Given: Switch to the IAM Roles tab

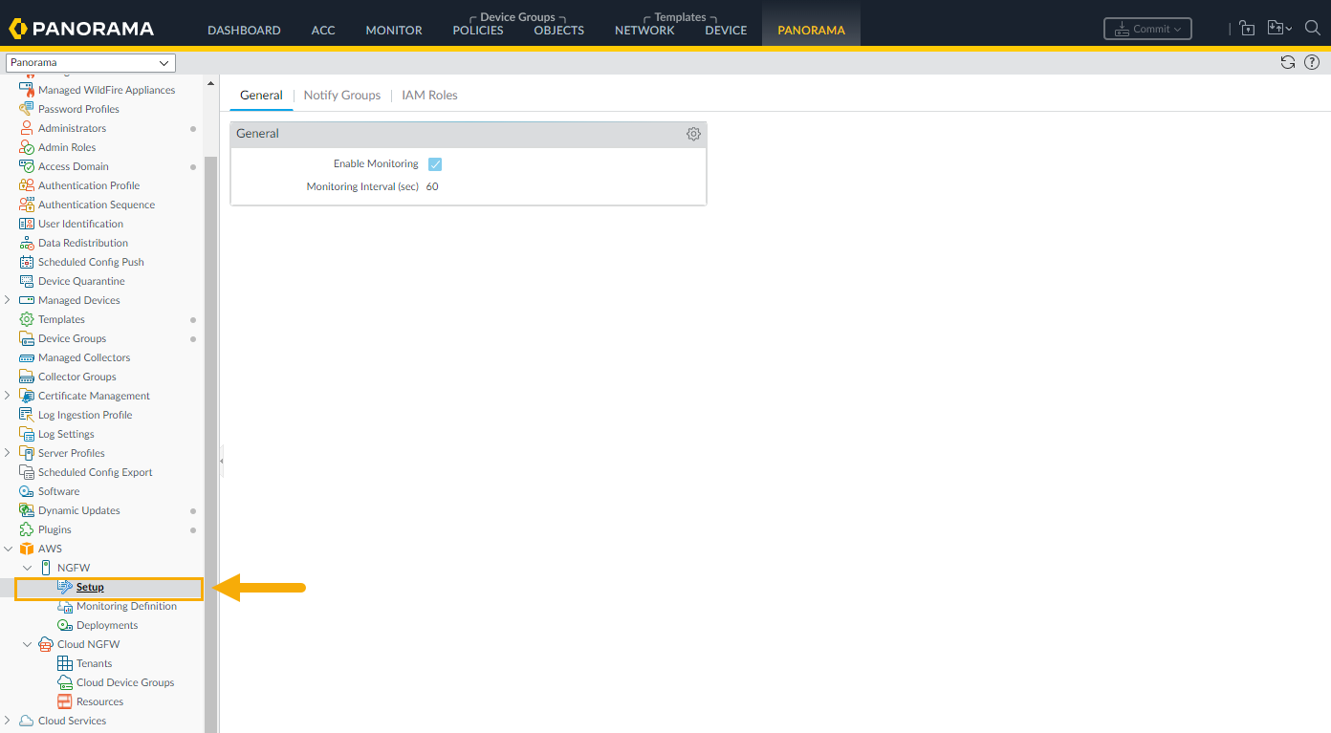Looking at the screenshot, I should coord(429,96).
